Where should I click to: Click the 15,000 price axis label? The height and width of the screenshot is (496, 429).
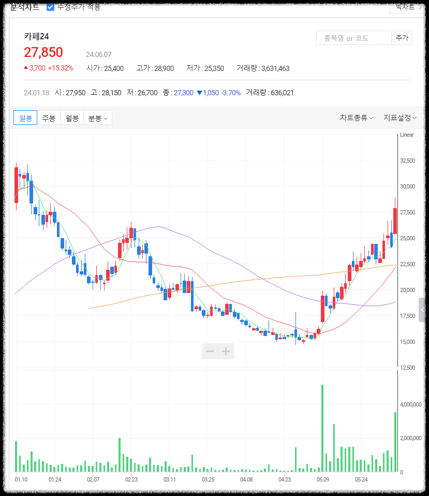(407, 342)
